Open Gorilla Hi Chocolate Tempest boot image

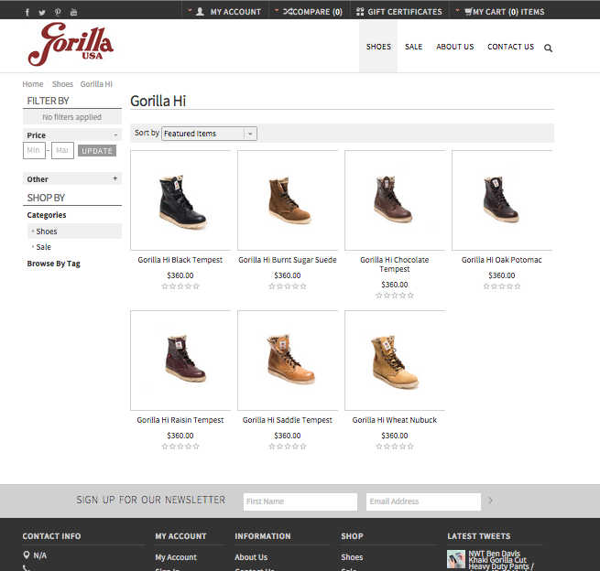395,200
